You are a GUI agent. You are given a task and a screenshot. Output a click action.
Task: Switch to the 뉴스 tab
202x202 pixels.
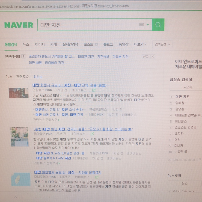[26, 44]
